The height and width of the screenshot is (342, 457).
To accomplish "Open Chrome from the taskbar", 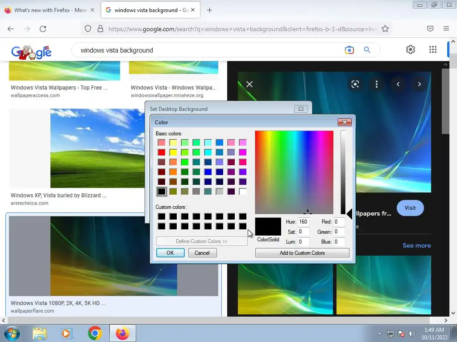I will point(95,333).
